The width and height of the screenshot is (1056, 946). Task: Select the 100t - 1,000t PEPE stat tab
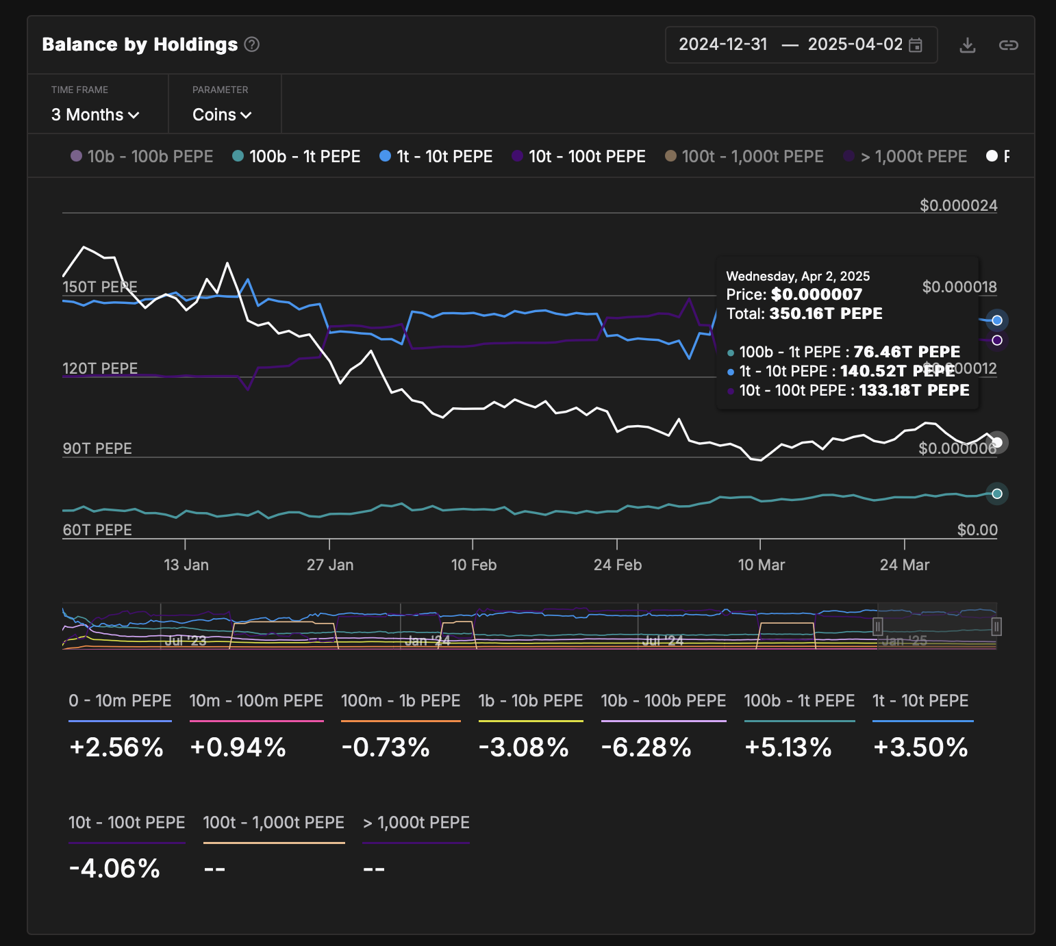[x=274, y=823]
